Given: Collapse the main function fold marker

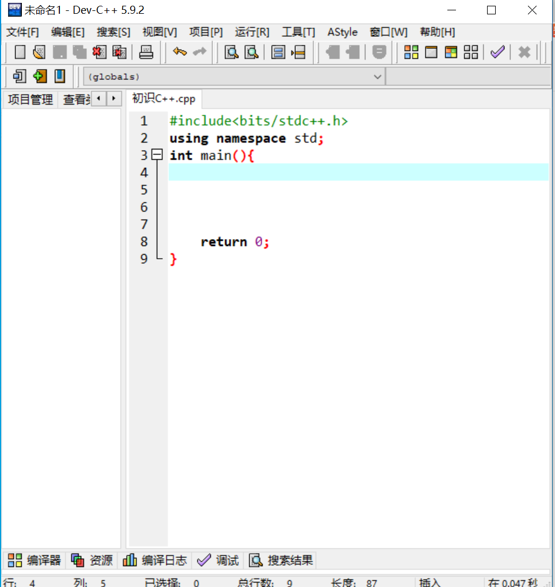Looking at the screenshot, I should coord(157,155).
